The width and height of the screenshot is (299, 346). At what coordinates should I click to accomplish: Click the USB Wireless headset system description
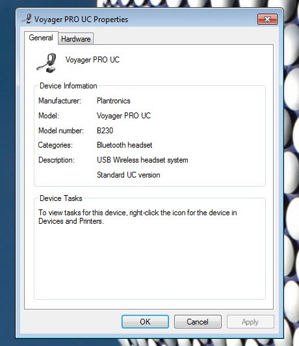pyautogui.click(x=142, y=160)
